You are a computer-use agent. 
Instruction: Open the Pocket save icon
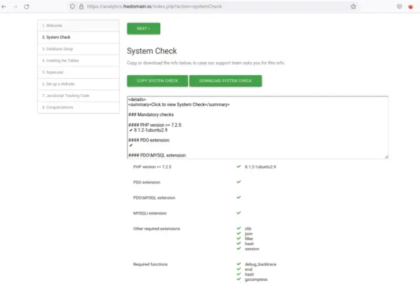tap(399, 6)
